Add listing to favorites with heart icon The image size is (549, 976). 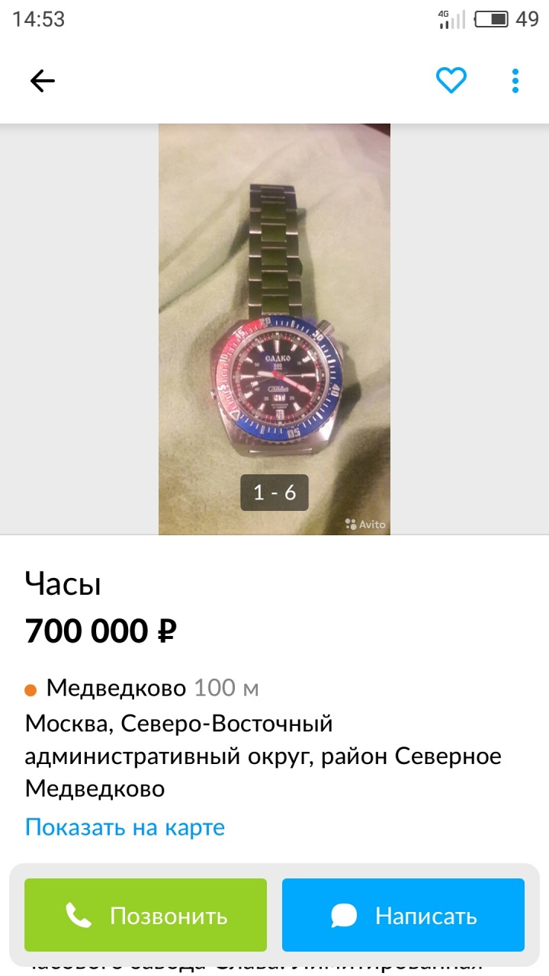pyautogui.click(x=451, y=80)
